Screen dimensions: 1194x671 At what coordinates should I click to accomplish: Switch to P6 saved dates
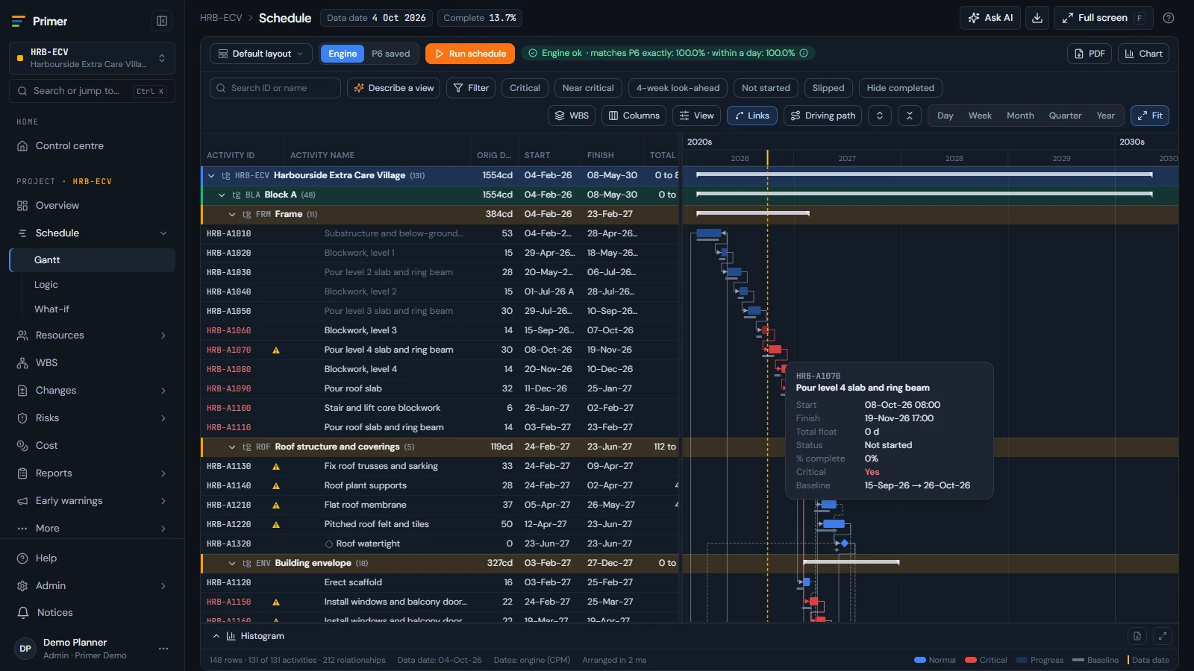click(x=391, y=54)
